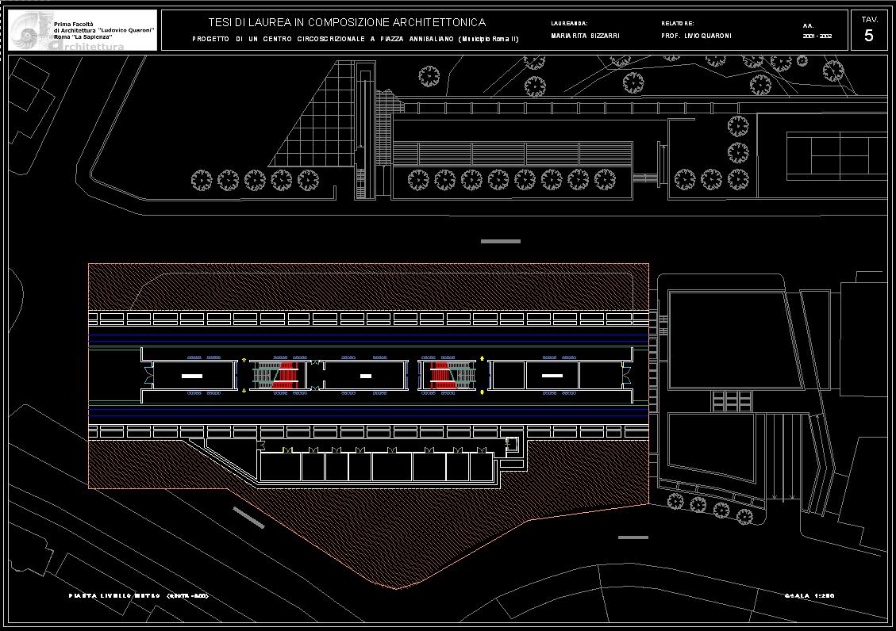Click the title TESI DI LAUREA IN COMPOSIZIONE ARCHITETTONICA
Viewport: 896px width, 631px height.
click(347, 23)
